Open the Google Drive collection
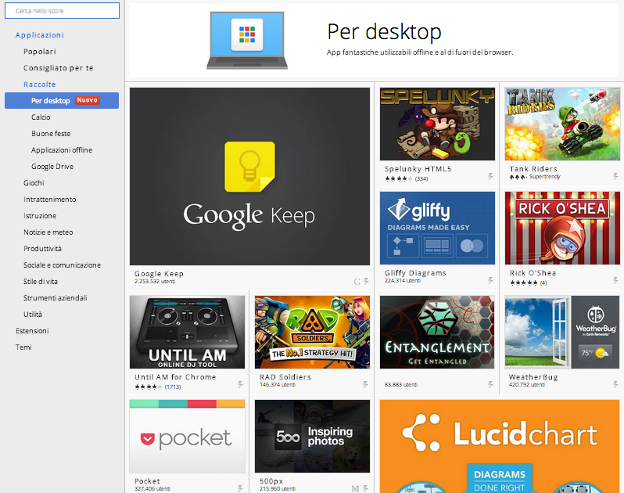The height and width of the screenshot is (493, 624). [x=52, y=166]
